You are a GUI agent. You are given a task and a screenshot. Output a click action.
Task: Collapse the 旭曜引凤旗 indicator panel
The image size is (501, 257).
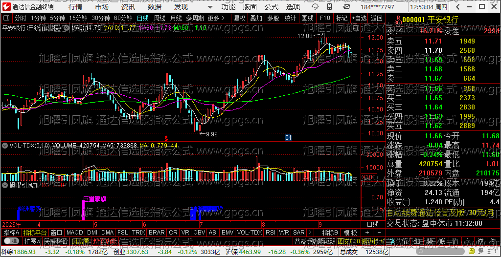coord(5,184)
